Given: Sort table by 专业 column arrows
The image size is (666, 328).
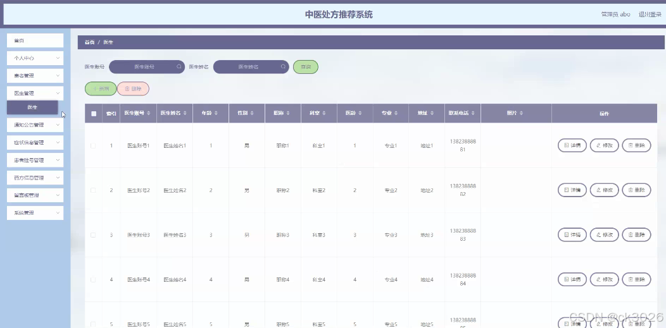Looking at the screenshot, I should click(396, 113).
